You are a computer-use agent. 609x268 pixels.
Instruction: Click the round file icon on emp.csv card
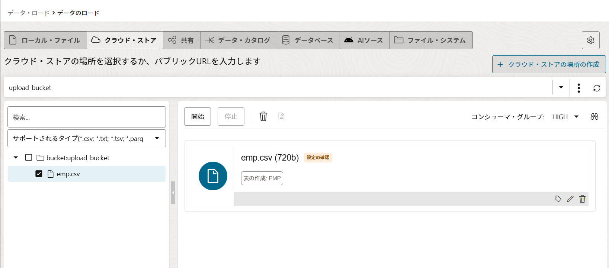213,176
